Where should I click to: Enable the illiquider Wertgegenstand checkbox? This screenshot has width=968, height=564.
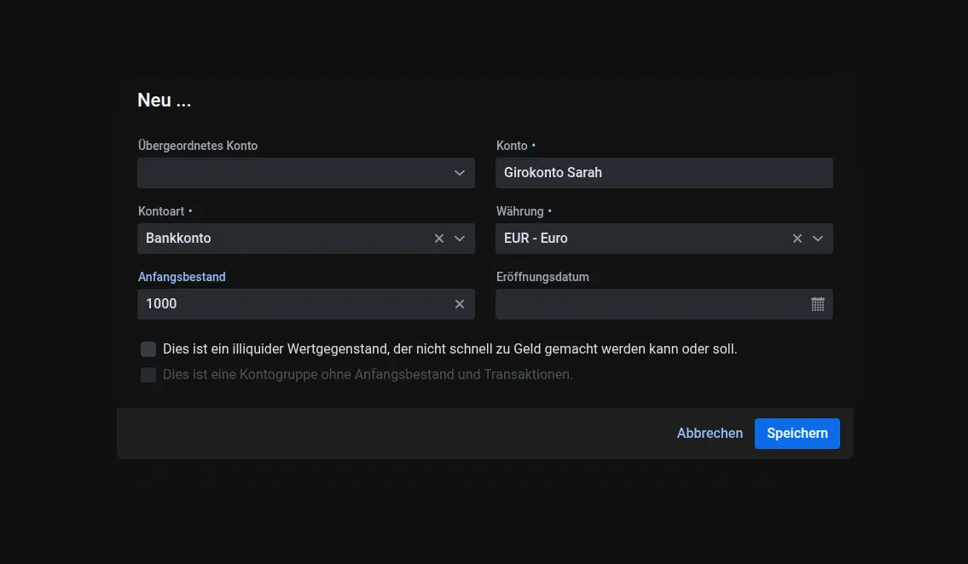pyautogui.click(x=148, y=349)
